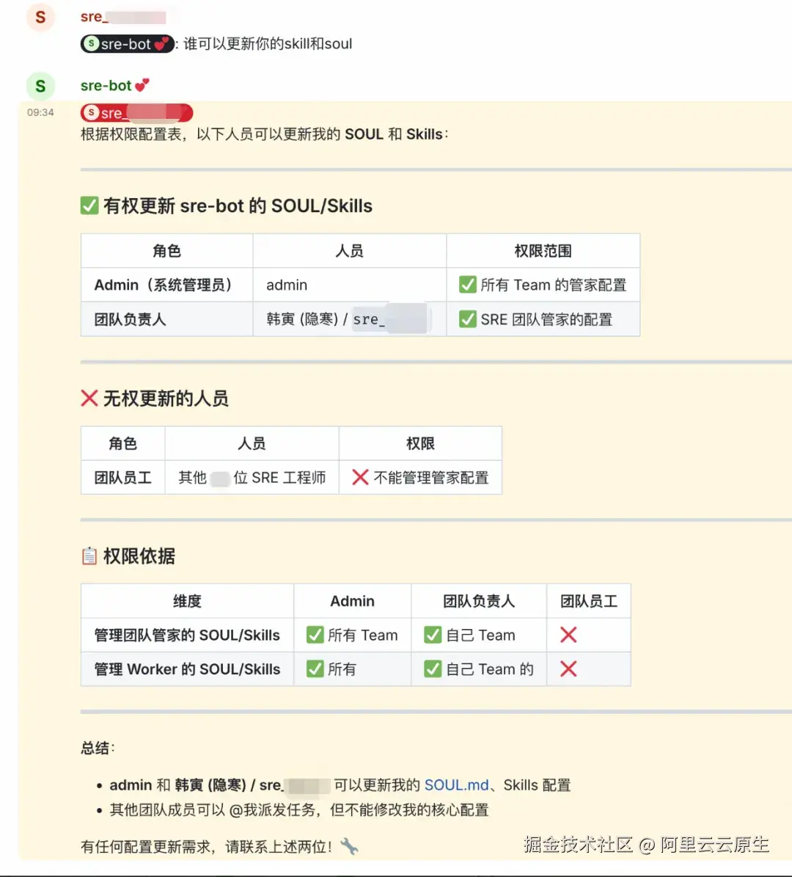Screen dimensions: 792x877
Task: Click the checkmark beside SRE 团队管家的配置
Action: pyautogui.click(x=468, y=319)
